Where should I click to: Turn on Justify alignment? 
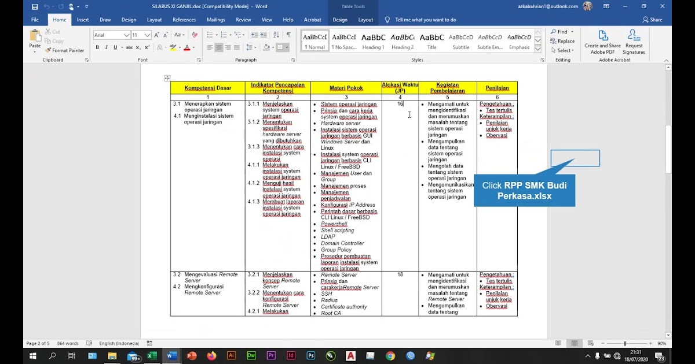point(238,47)
